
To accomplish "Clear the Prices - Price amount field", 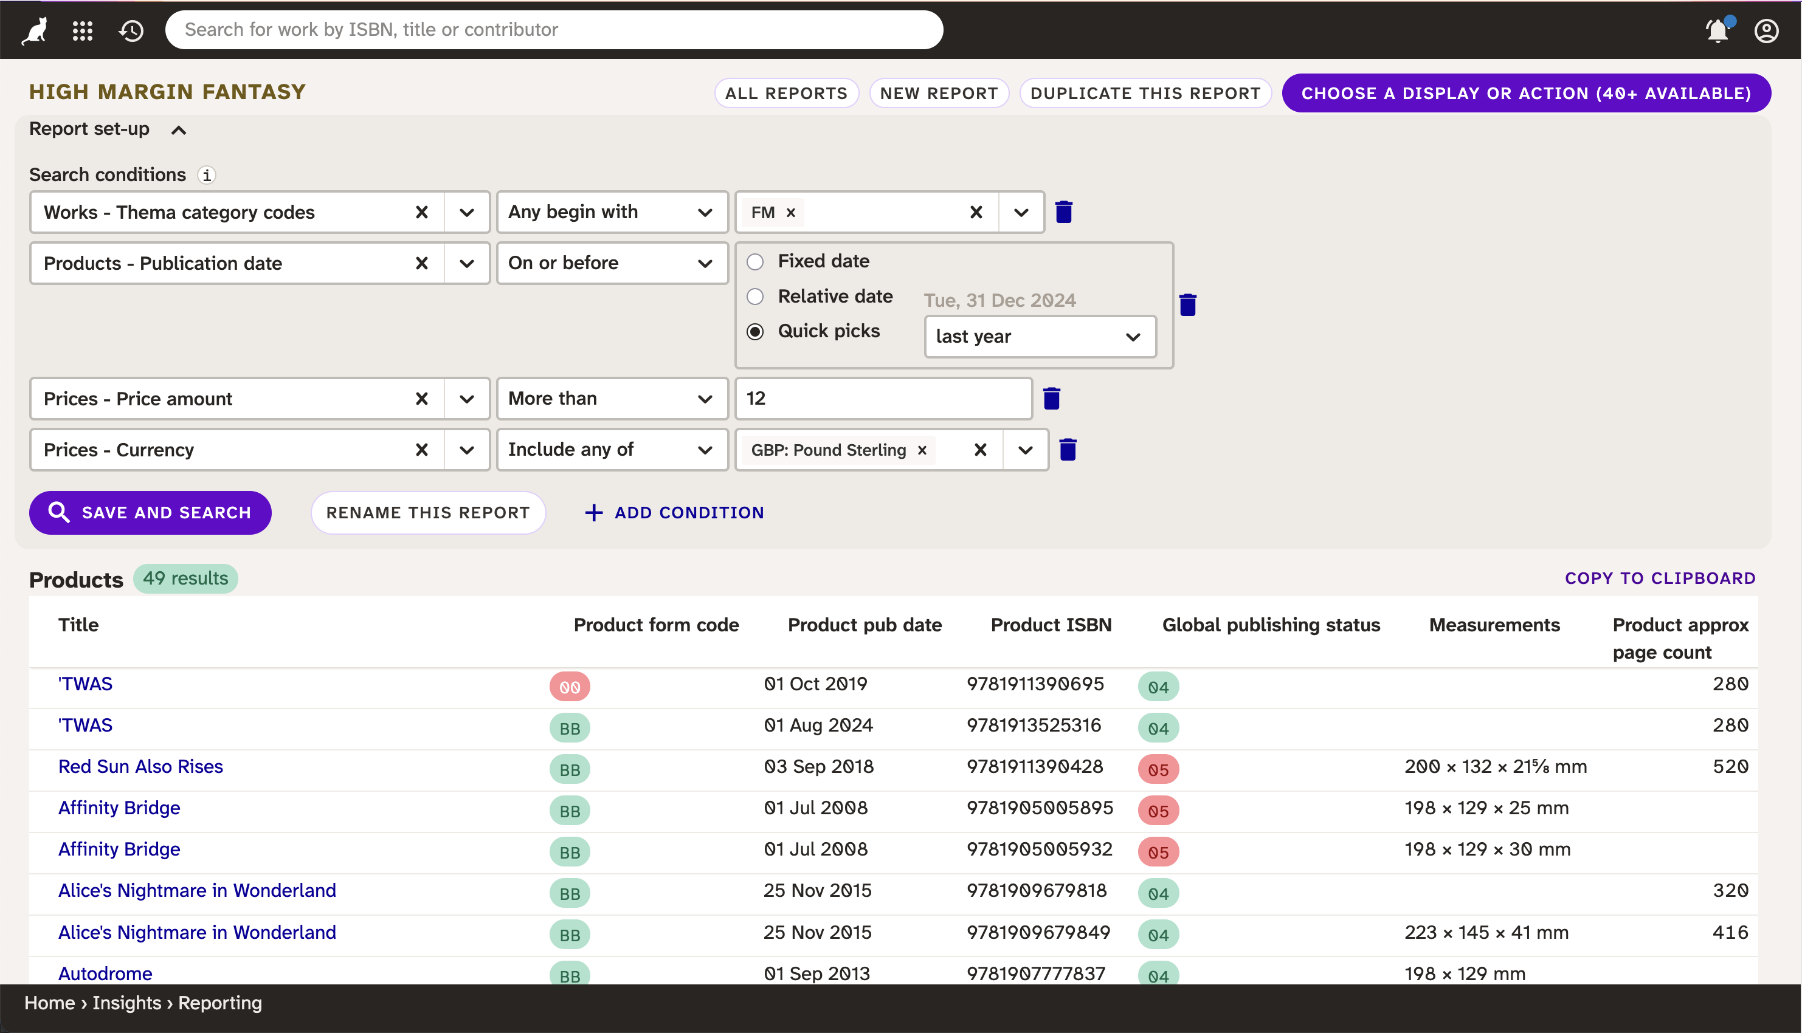I will coord(421,399).
